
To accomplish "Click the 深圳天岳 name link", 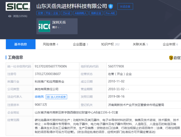I will pyautogui.click(x=59, y=22).
